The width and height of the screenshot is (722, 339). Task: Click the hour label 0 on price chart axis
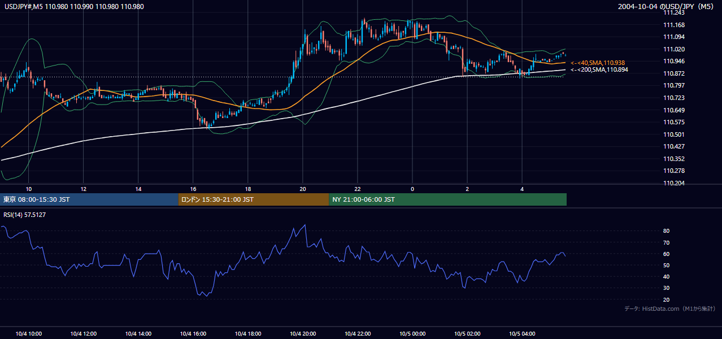pos(412,189)
